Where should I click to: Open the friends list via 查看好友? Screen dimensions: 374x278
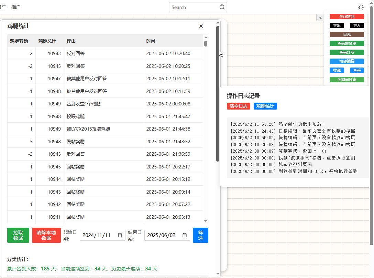[346, 52]
